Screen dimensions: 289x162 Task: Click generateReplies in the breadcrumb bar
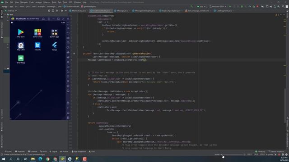(x=89, y=7)
